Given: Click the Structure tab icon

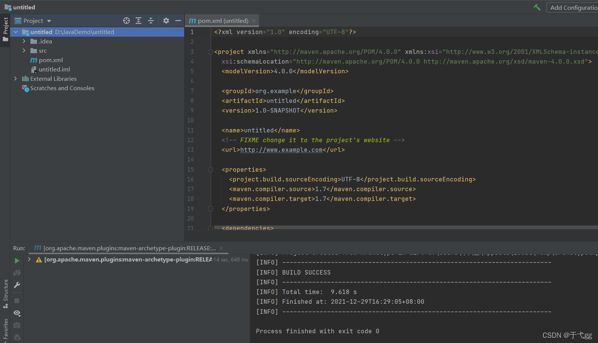Looking at the screenshot, I should [6, 306].
